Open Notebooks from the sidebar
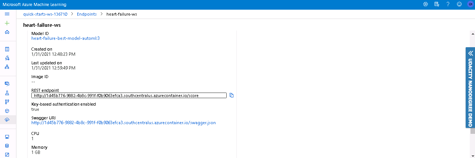Image resolution: width=475 pixels, height=158 pixels. pos(7,49)
